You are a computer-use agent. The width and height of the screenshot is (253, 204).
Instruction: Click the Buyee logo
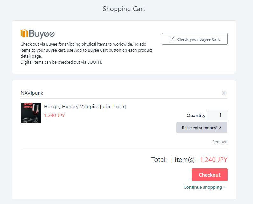tap(38, 34)
